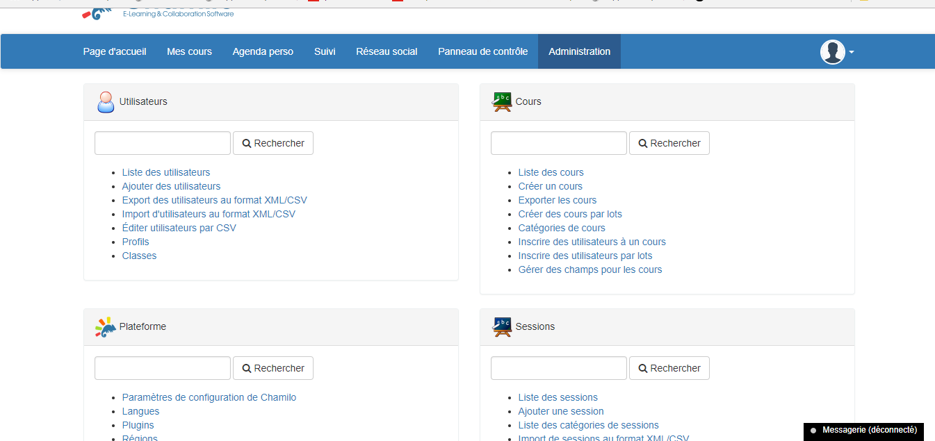The height and width of the screenshot is (441, 935).
Task: Open Paramètres de configuration de Chamilo
Action: click(x=209, y=398)
